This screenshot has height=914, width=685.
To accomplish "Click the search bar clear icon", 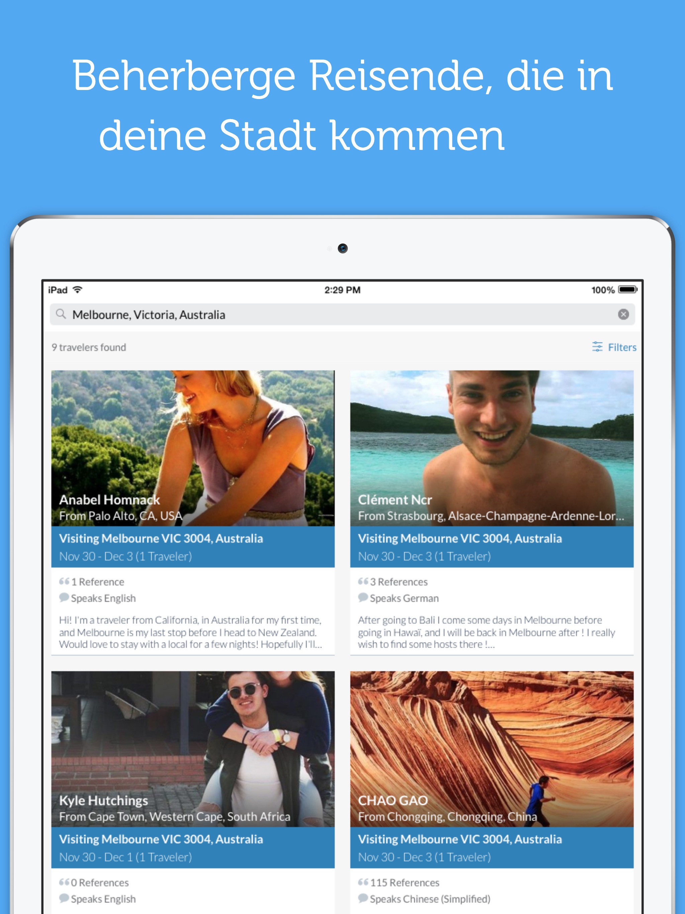I will [622, 314].
